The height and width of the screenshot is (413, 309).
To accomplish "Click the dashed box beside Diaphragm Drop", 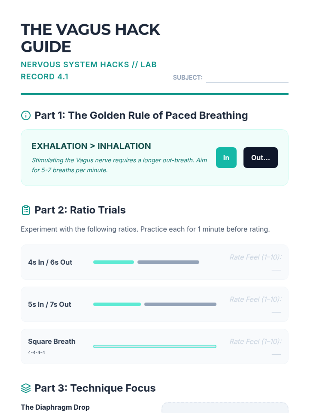I will pyautogui.click(x=225, y=408).
